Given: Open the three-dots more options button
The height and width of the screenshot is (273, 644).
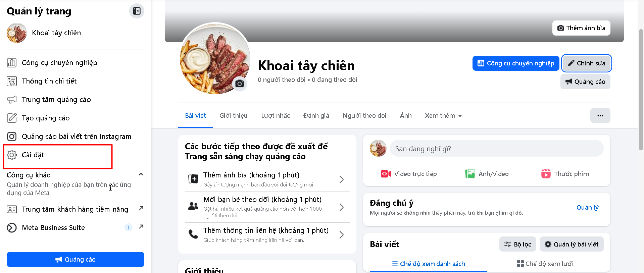Looking at the screenshot, I should pyautogui.click(x=600, y=116).
